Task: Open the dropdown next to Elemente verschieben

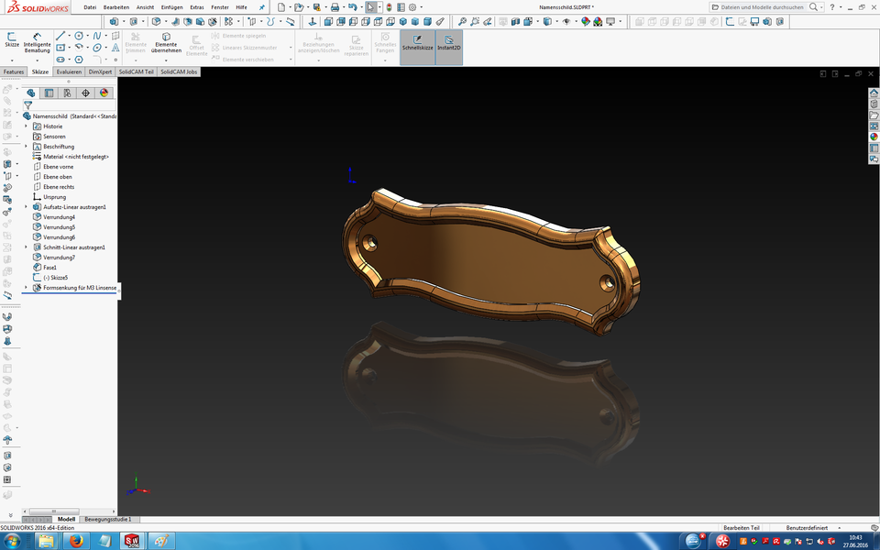Action: 291,59
